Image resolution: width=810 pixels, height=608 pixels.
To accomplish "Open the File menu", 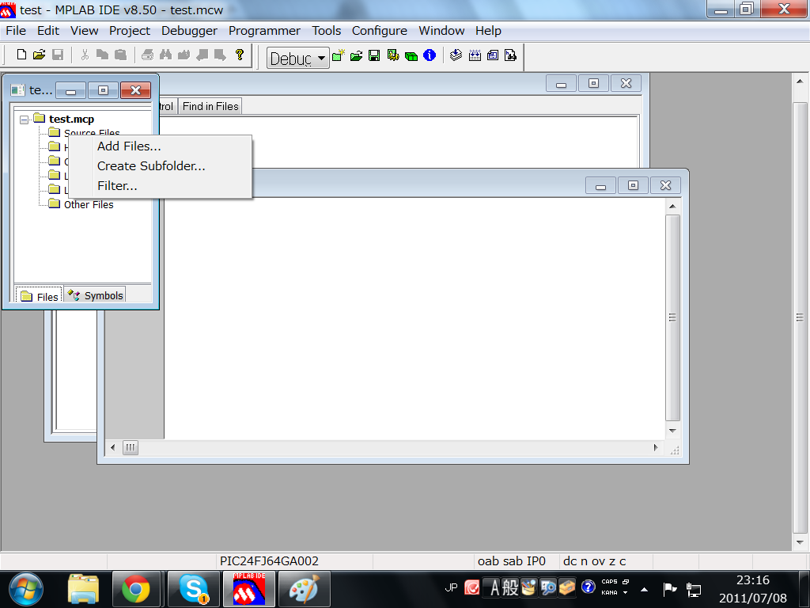I will click(x=16, y=31).
